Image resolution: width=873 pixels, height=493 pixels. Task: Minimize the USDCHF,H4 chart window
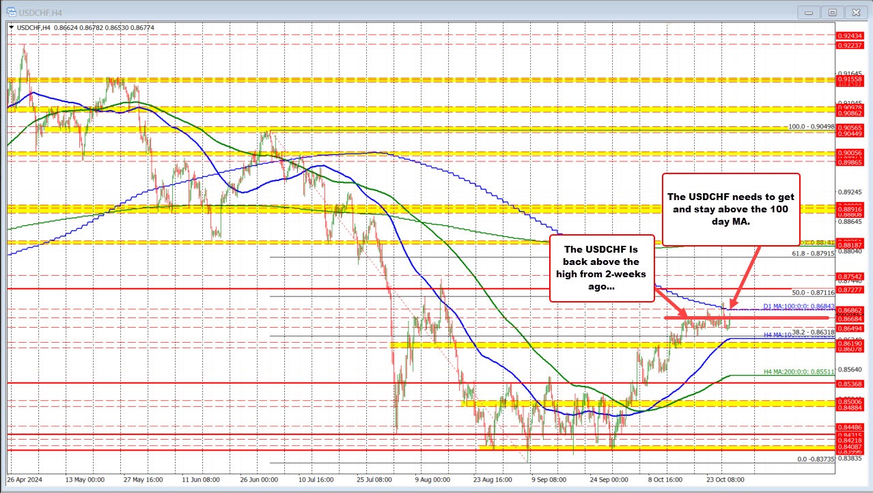pos(807,12)
